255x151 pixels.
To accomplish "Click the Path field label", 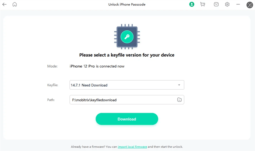I will [51, 100].
